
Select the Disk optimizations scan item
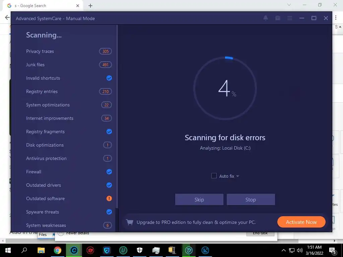[x=69, y=145]
